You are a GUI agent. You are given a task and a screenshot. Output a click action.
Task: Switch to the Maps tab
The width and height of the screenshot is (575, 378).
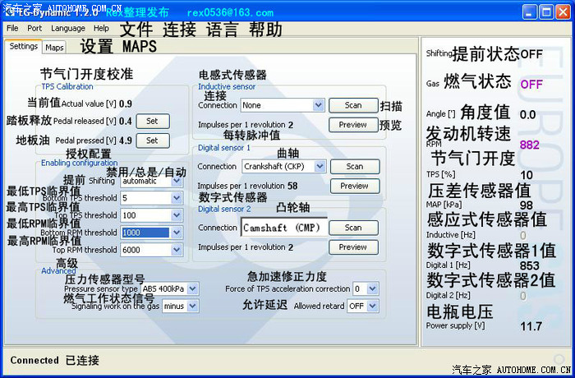(x=54, y=48)
